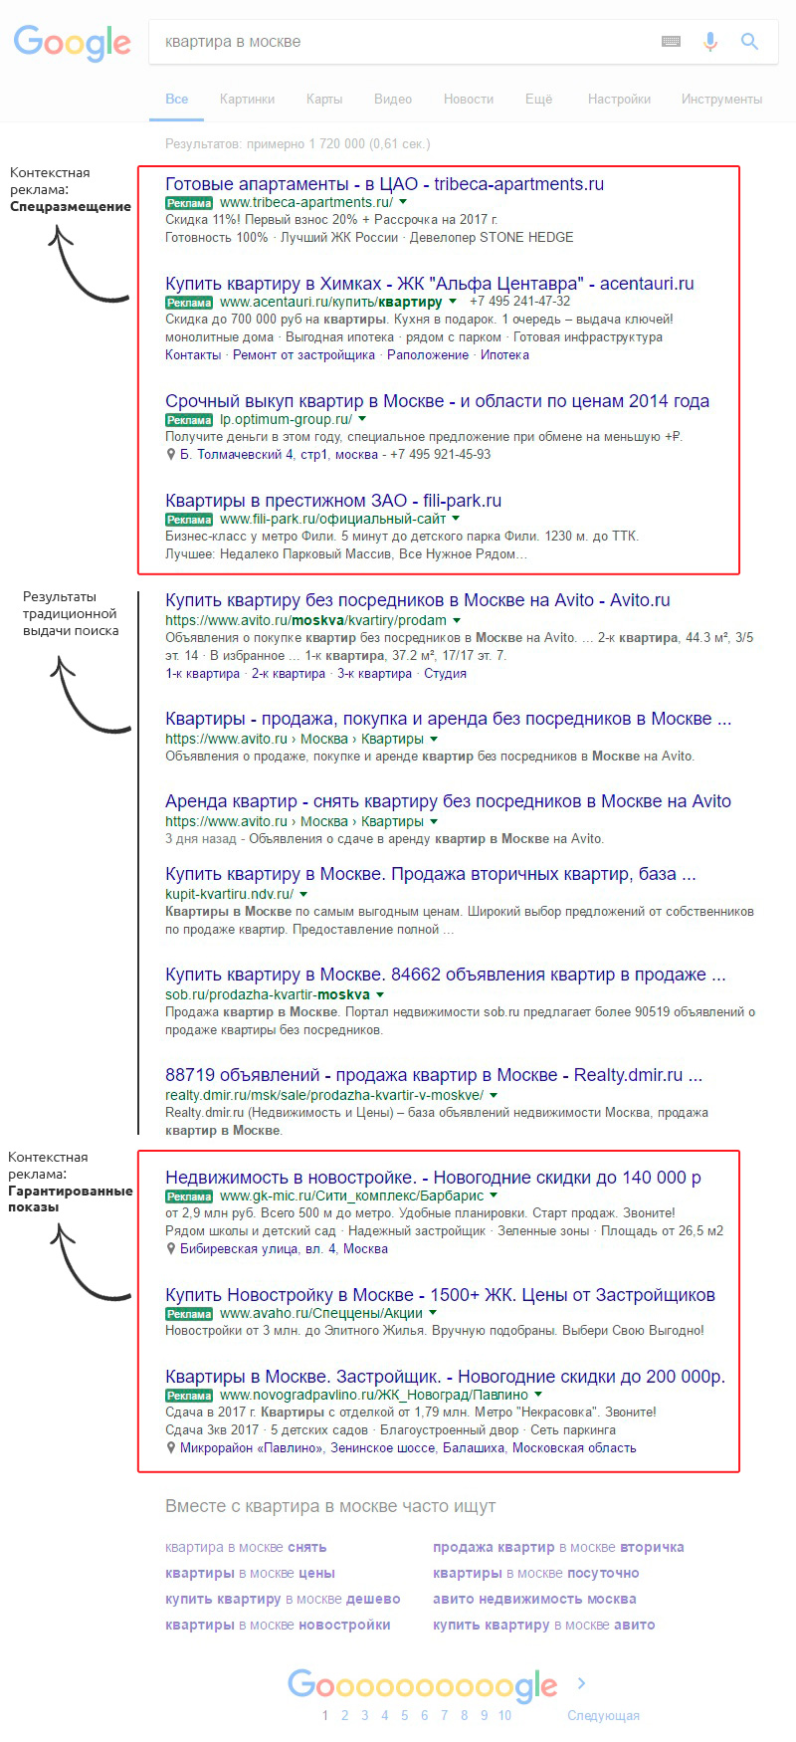Click the search field containing 'квартира в москве'

398,42
